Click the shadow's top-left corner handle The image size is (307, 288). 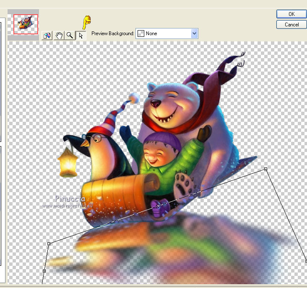[49, 244]
